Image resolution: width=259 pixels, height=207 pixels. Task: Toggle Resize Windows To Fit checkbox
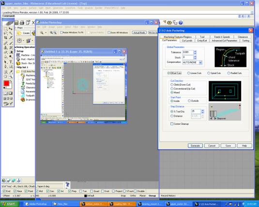click(61, 32)
